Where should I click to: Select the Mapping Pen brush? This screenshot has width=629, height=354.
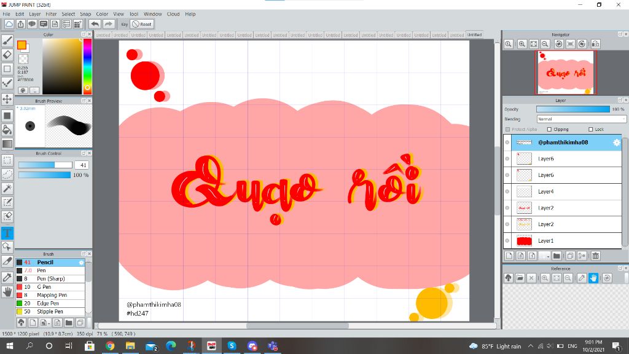pyautogui.click(x=50, y=295)
